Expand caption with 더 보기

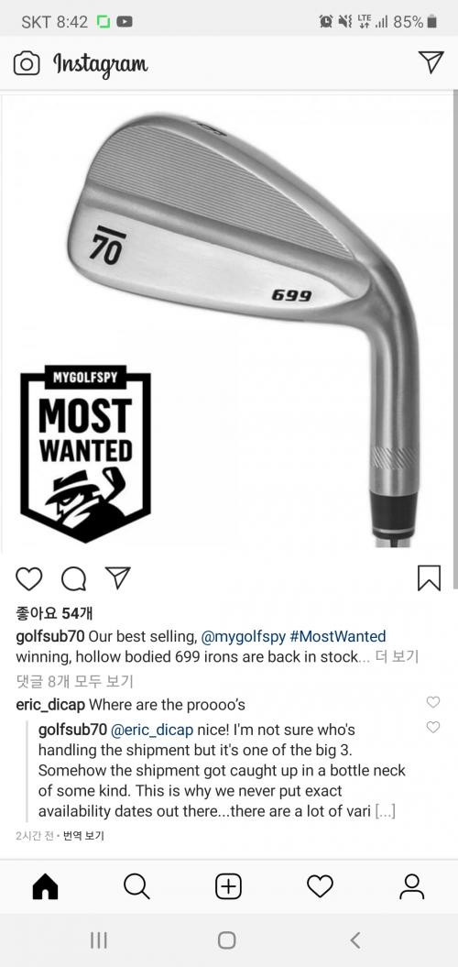coord(397,657)
